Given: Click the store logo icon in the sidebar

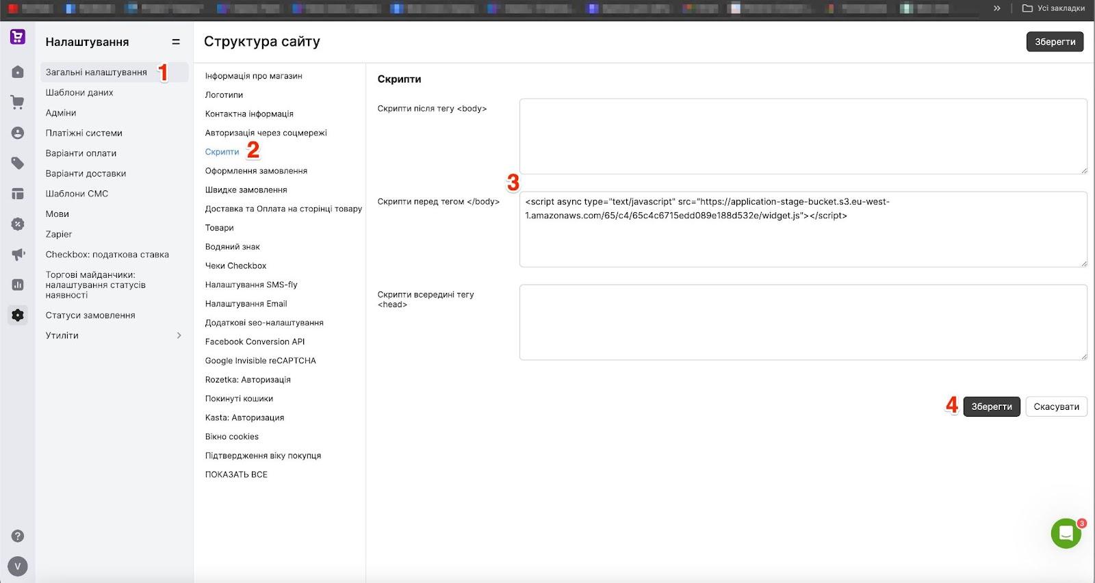Looking at the screenshot, I should click(18, 37).
